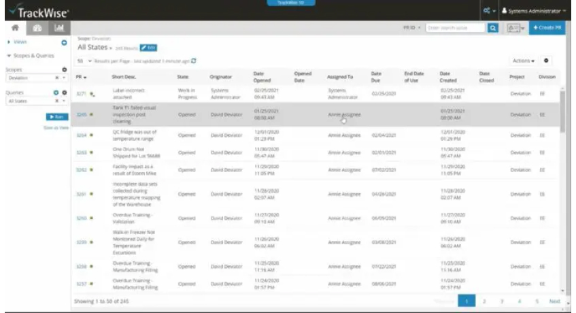Click the Run button
The height and width of the screenshot is (313, 576).
click(x=57, y=116)
